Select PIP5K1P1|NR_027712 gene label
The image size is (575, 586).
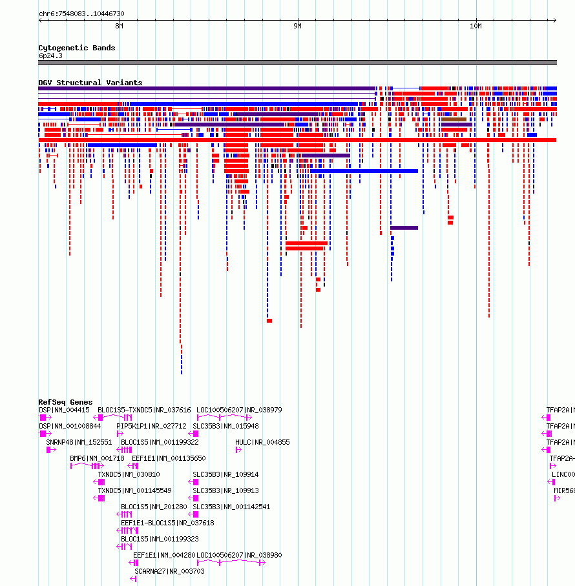[151, 426]
